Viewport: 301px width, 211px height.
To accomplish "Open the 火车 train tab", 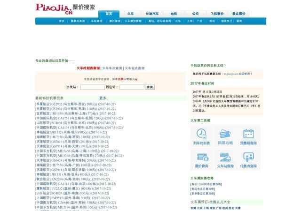I will (130, 14).
